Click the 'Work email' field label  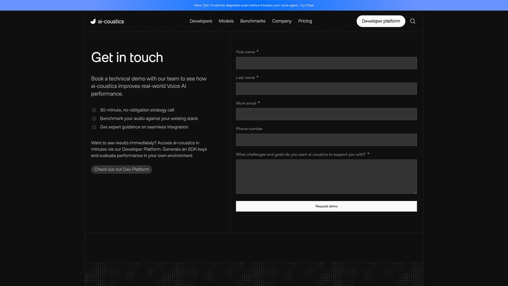(246, 103)
